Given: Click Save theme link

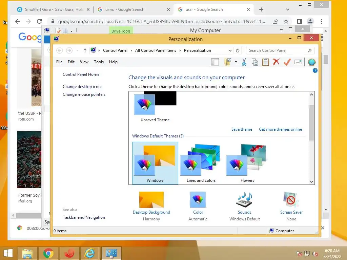Looking at the screenshot, I should pos(242,129).
